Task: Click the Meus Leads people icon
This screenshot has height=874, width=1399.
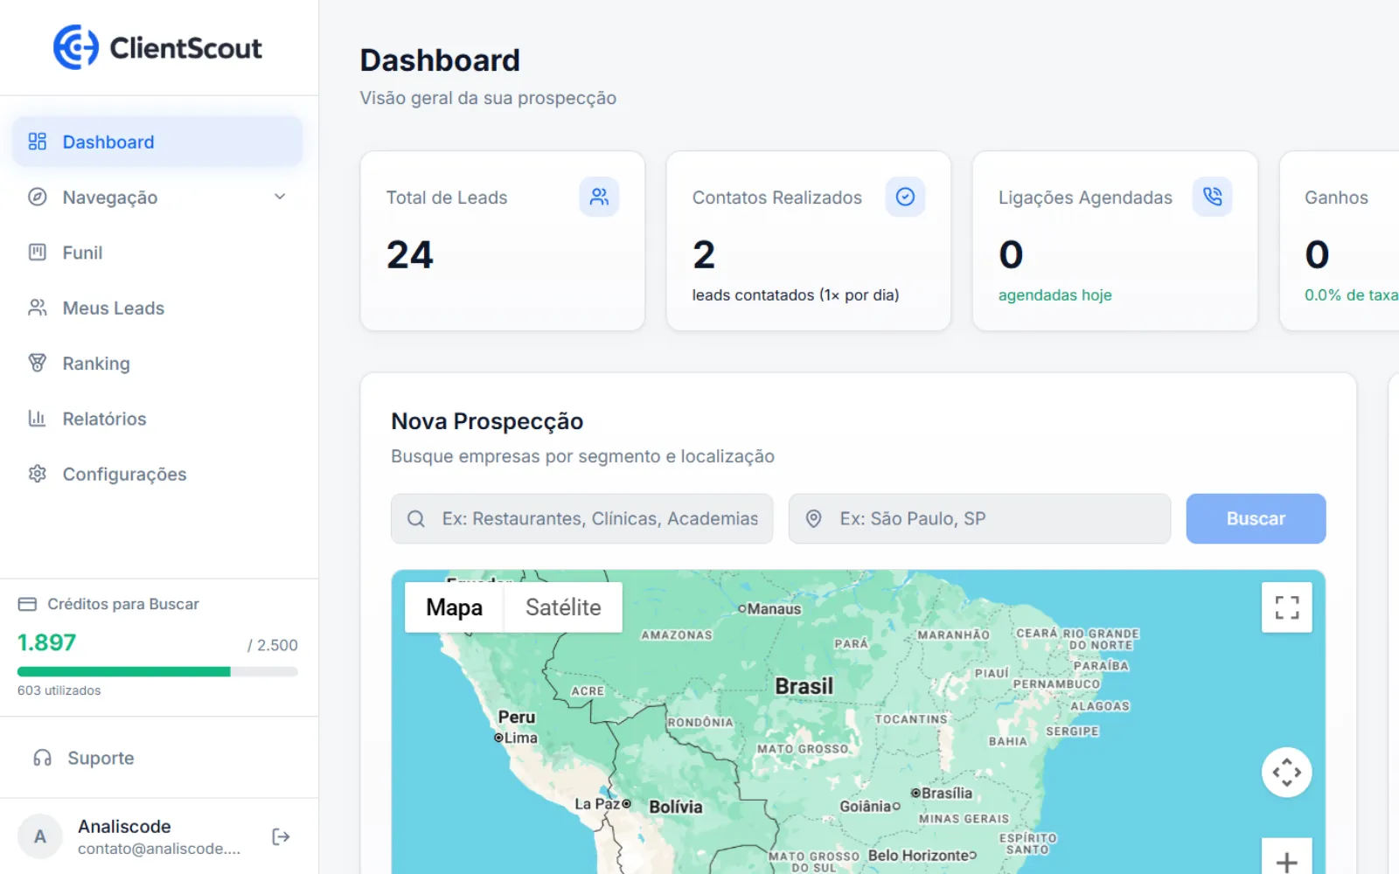Action: coord(37,308)
